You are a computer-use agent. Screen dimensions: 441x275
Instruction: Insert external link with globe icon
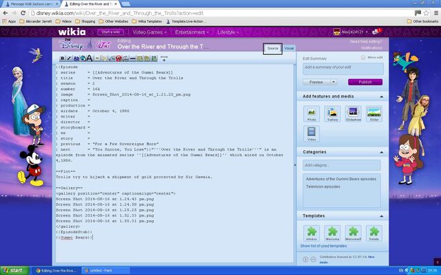pos(83,58)
